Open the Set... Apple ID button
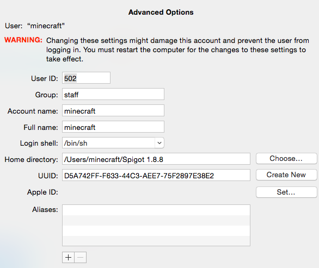Viewport: 319px width, 268px height. [286, 192]
